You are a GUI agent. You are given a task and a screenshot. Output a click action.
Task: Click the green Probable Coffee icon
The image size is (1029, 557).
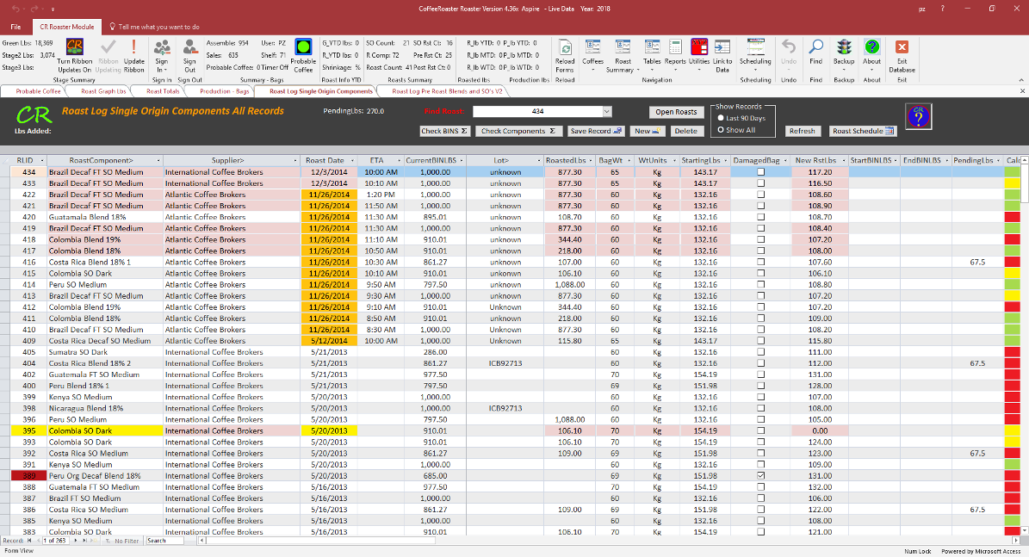303,47
